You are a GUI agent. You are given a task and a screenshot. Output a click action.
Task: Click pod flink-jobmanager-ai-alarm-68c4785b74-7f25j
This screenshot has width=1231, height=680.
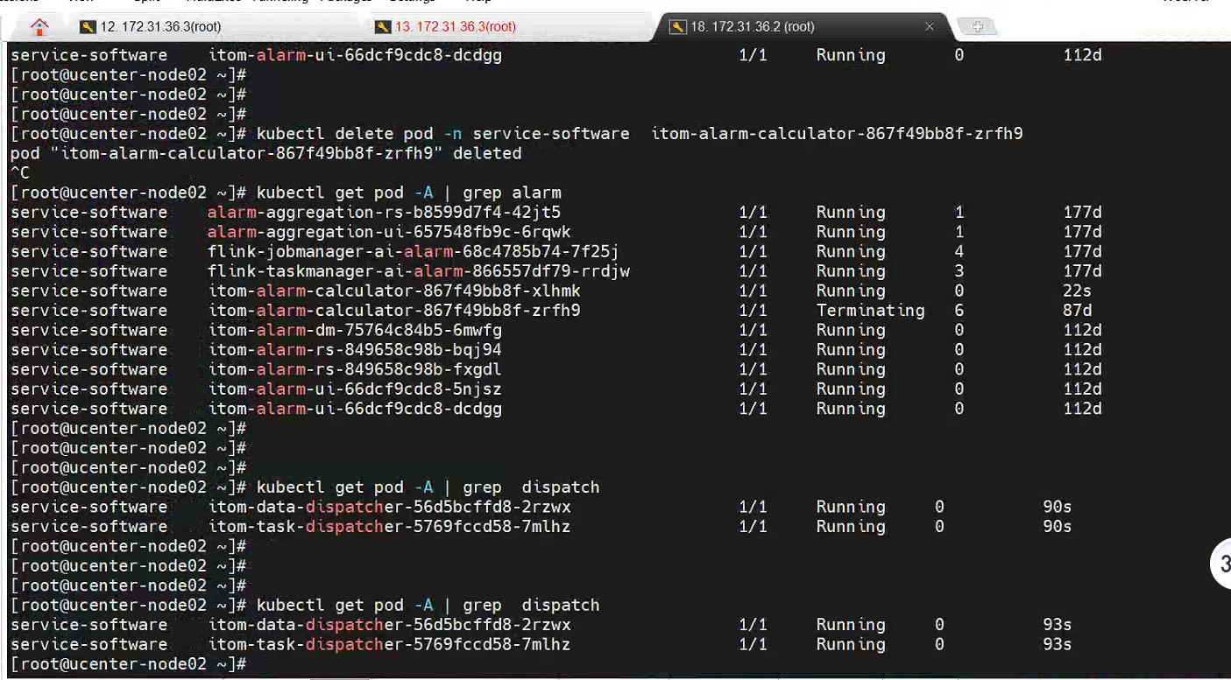coord(413,252)
